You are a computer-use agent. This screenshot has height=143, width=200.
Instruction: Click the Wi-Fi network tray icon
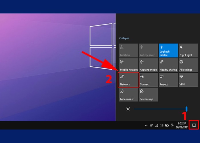coord(157,125)
